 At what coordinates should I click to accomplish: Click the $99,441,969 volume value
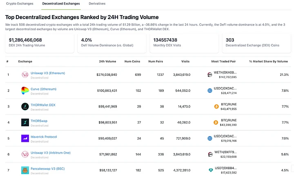click(108, 106)
